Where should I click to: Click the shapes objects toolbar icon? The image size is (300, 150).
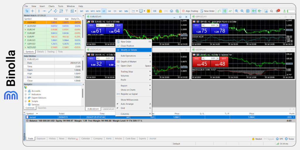(x=72, y=11)
